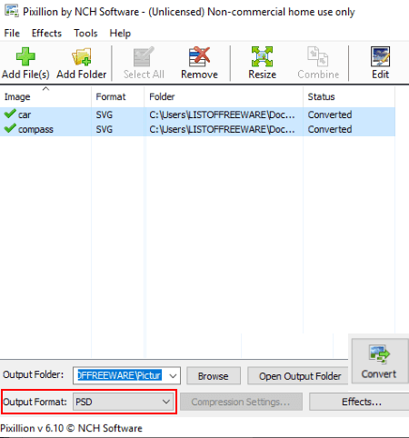Sort list by Folder column header

[x=224, y=96]
